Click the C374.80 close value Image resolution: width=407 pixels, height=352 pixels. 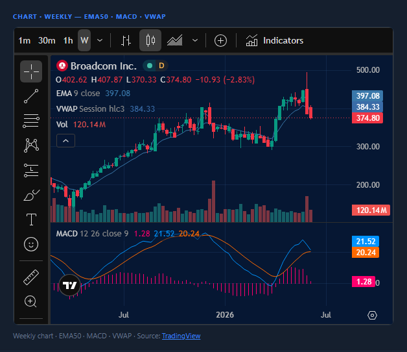pyautogui.click(x=176, y=80)
